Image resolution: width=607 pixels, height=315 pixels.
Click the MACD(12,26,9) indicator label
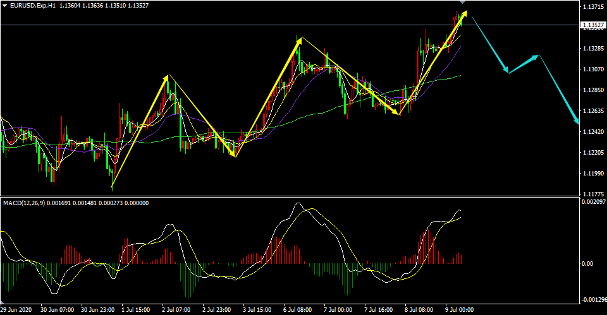tap(25, 203)
